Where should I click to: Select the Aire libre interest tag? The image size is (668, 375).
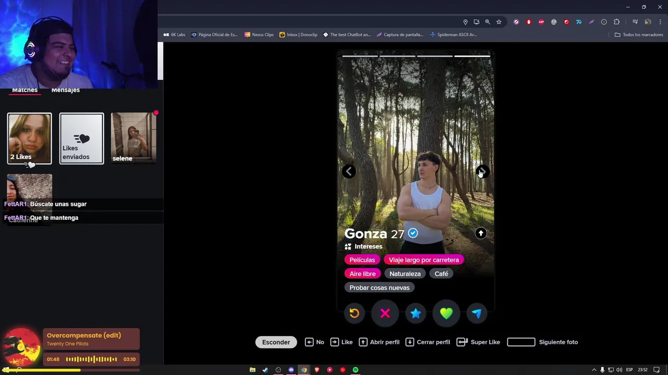(x=363, y=274)
